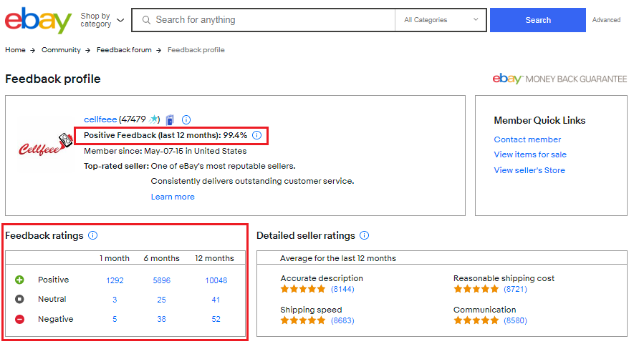Click Accurate description star rating

(x=303, y=289)
